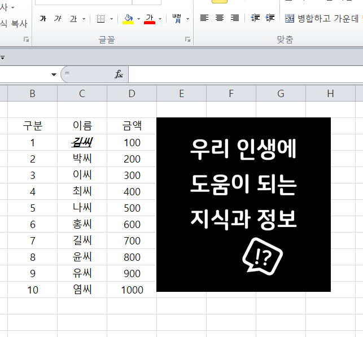Viewport: 363px width, 337px height.
Task: Select column G header
Action: click(281, 94)
